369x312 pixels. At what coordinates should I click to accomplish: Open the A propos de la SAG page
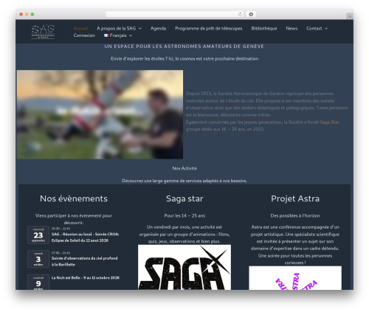click(116, 28)
